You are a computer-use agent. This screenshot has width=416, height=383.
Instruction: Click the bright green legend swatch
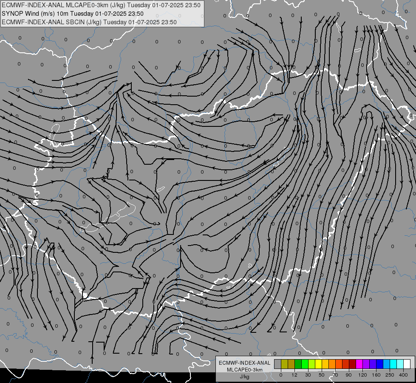pyautogui.click(x=305, y=364)
